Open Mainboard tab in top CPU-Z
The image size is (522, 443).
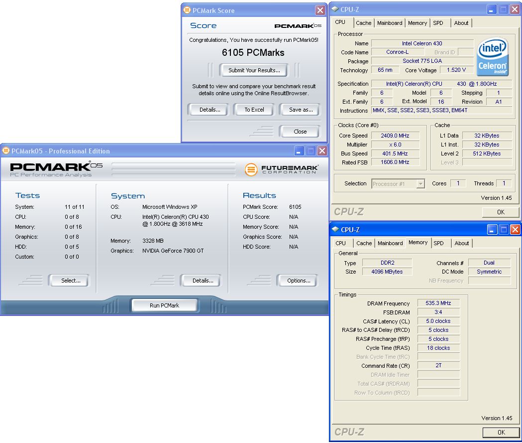(x=390, y=23)
